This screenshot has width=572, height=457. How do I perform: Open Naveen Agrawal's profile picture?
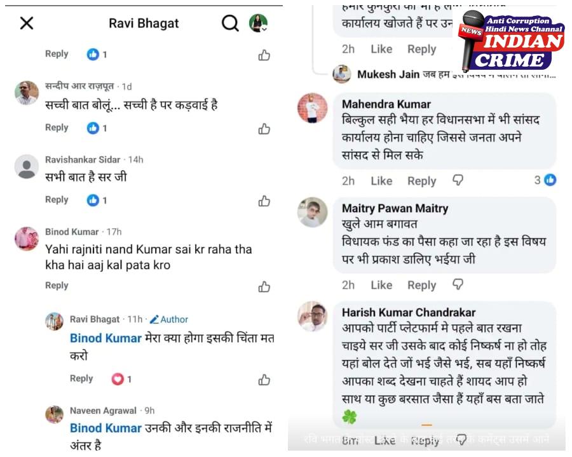[55, 414]
